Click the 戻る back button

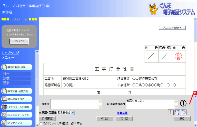(x=182, y=119)
